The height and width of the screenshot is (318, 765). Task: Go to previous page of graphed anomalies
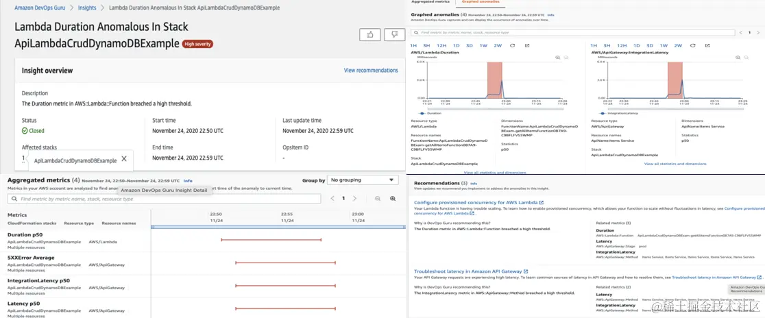[x=741, y=32]
